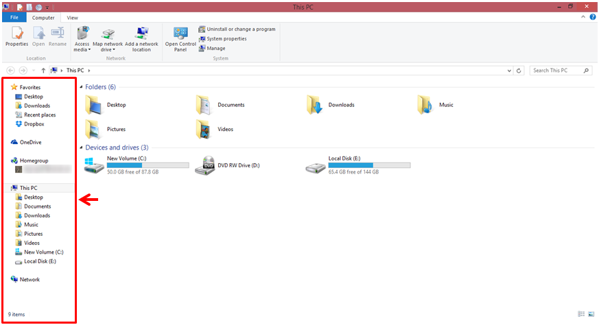This screenshot has width=599, height=325.
Task: Select the Downloads folder icon in content
Action: [314, 105]
